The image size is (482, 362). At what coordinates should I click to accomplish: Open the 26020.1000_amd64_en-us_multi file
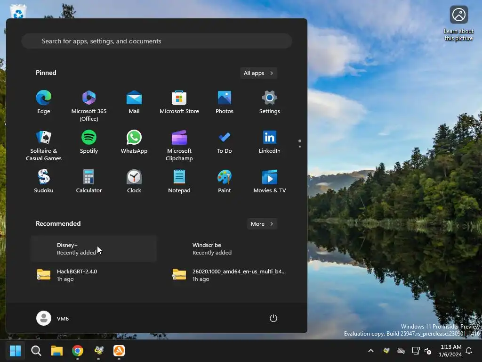[x=229, y=275]
